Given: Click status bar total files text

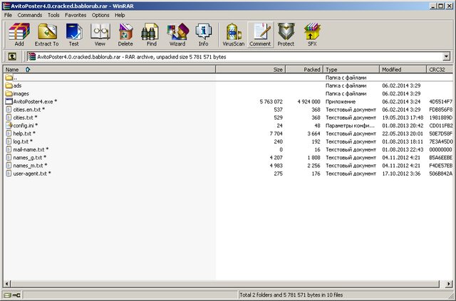Looking at the screenshot, I should coord(291,295).
